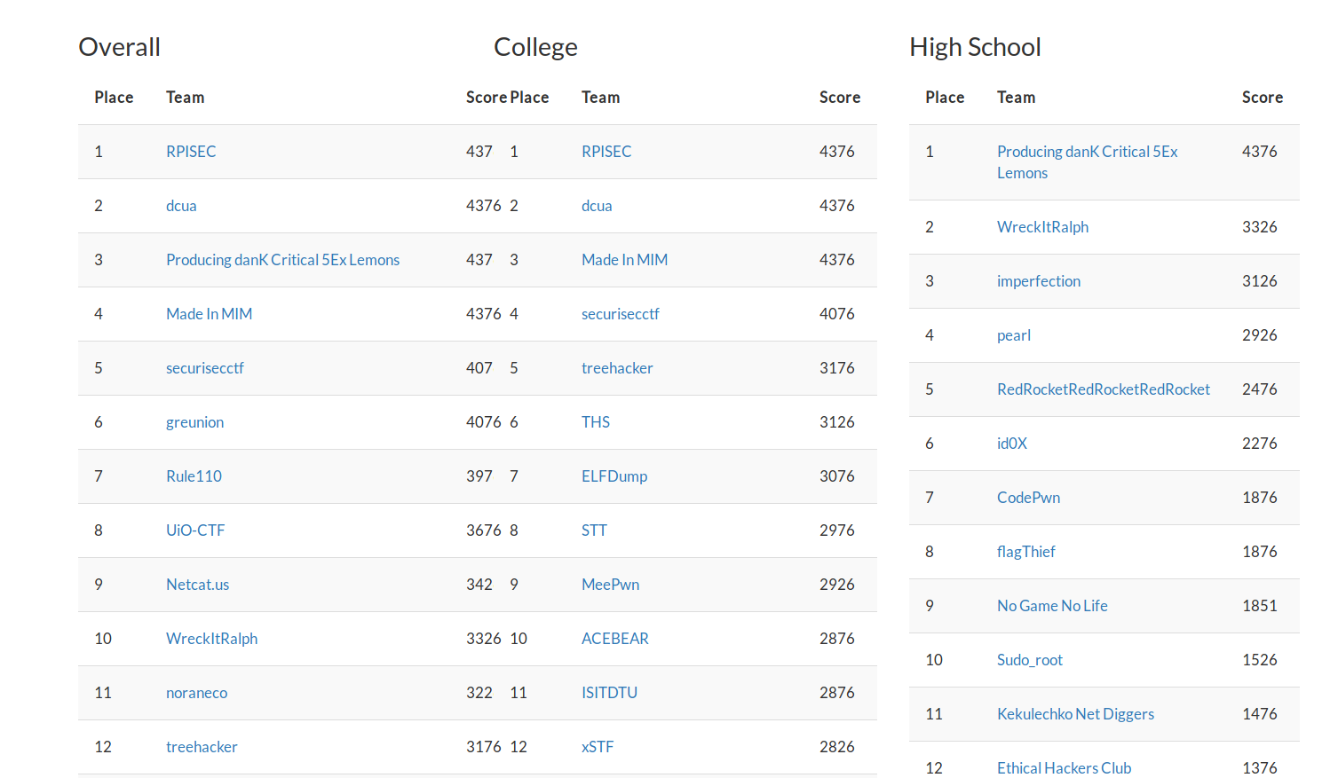Viewport: 1330px width, 778px height.
Task: Open dcua team link in College table
Action: point(597,206)
